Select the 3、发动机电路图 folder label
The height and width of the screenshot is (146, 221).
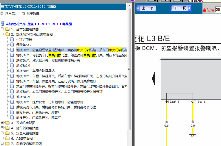[x=23, y=123]
